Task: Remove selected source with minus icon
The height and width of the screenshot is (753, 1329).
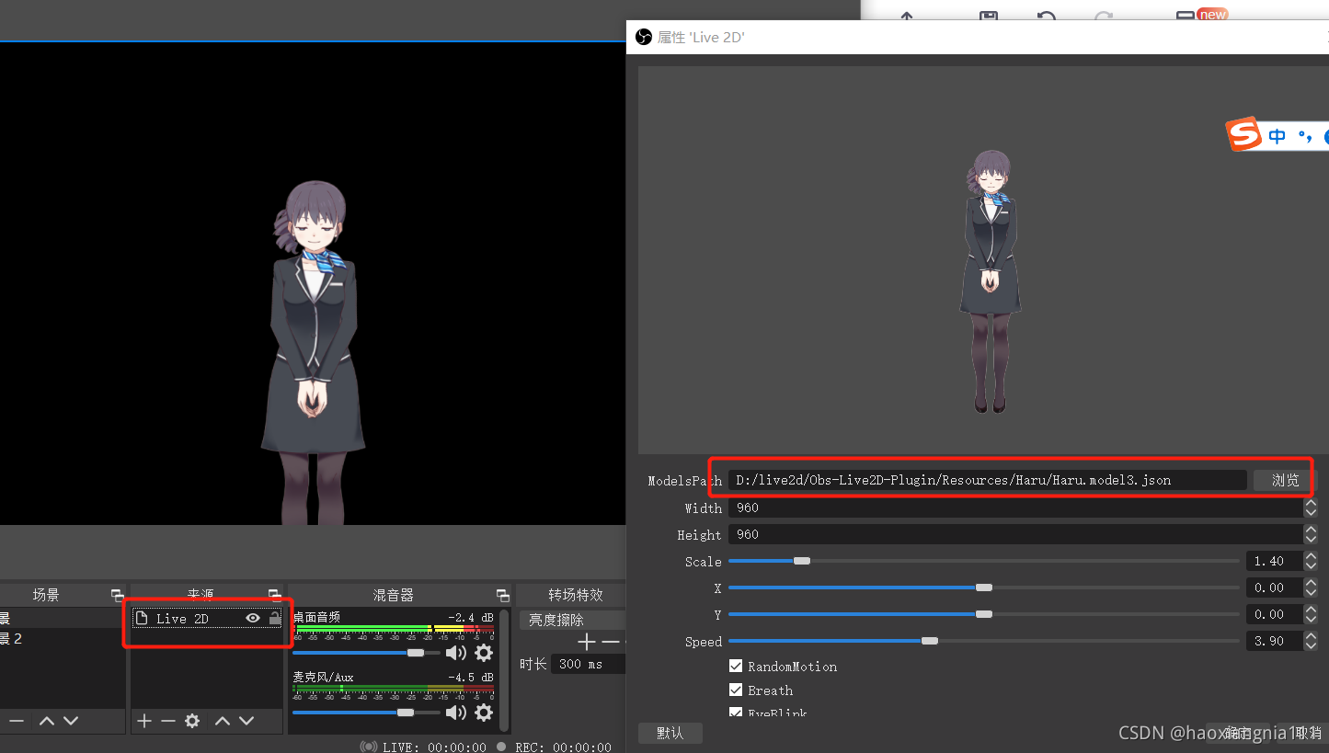Action: click(x=167, y=721)
